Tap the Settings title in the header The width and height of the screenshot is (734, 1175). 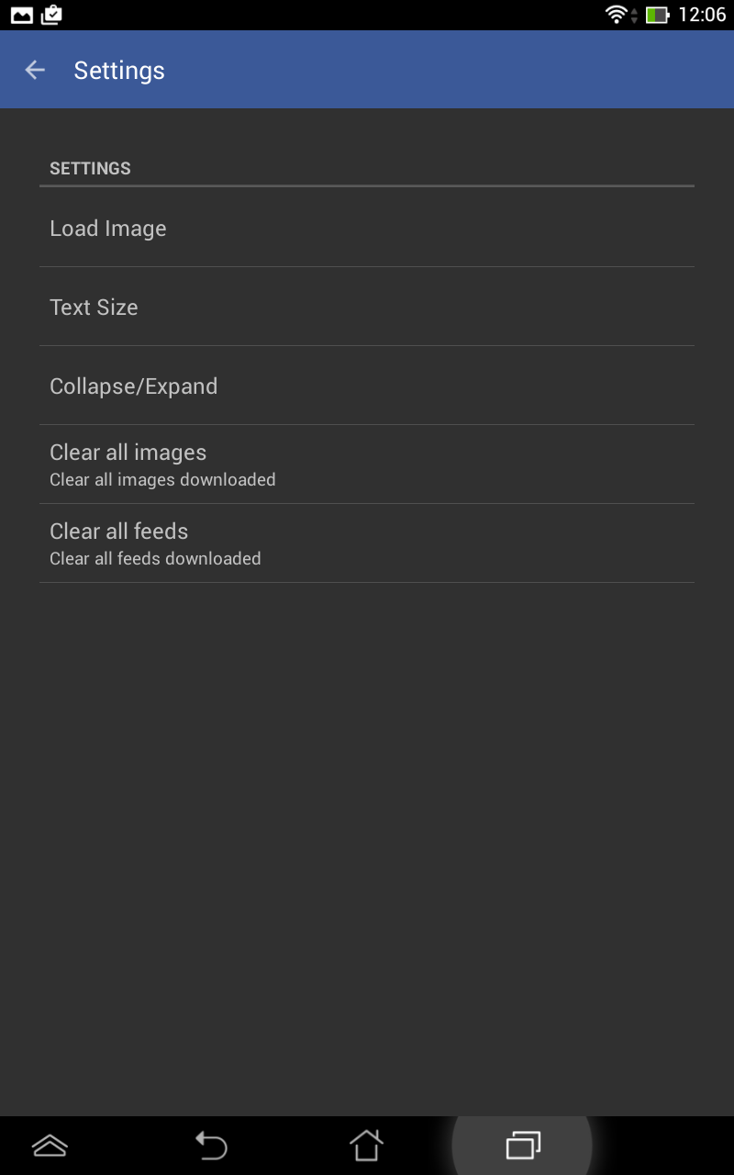(x=119, y=71)
